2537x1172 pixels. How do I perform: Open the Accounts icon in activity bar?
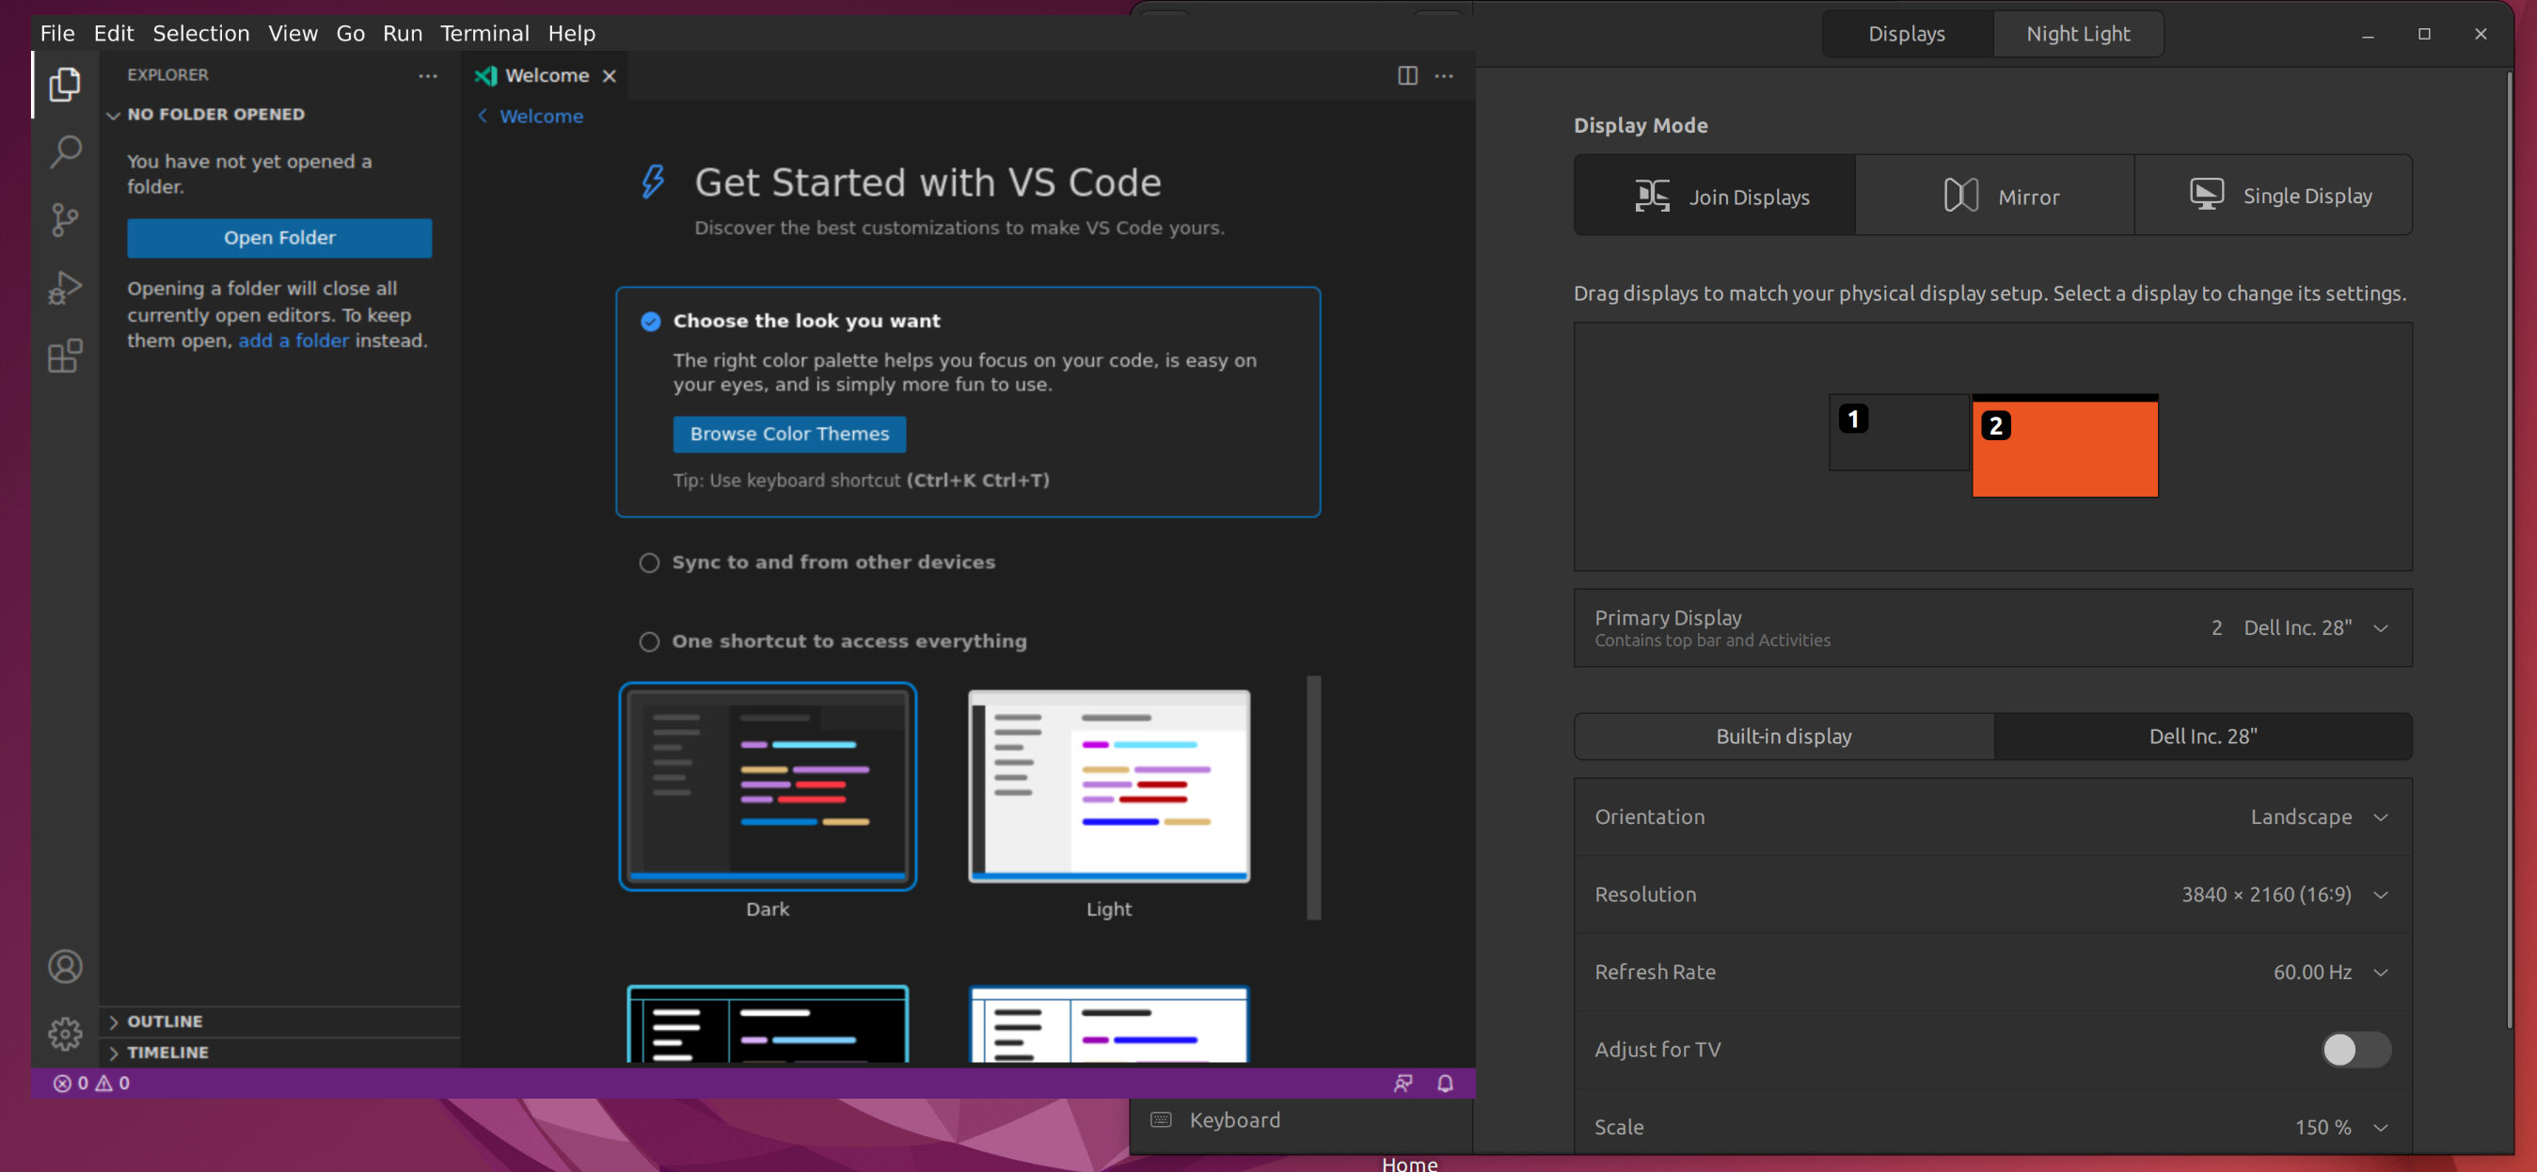pos(64,965)
